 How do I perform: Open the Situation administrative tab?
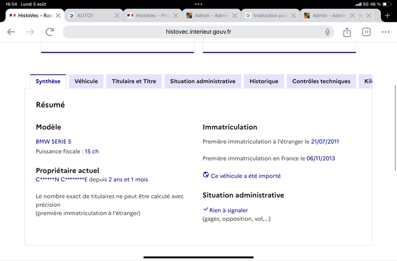pyautogui.click(x=202, y=81)
